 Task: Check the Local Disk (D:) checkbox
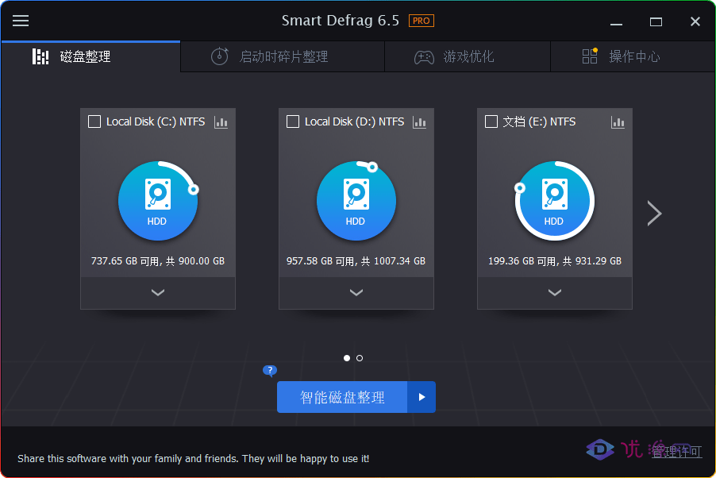point(293,121)
